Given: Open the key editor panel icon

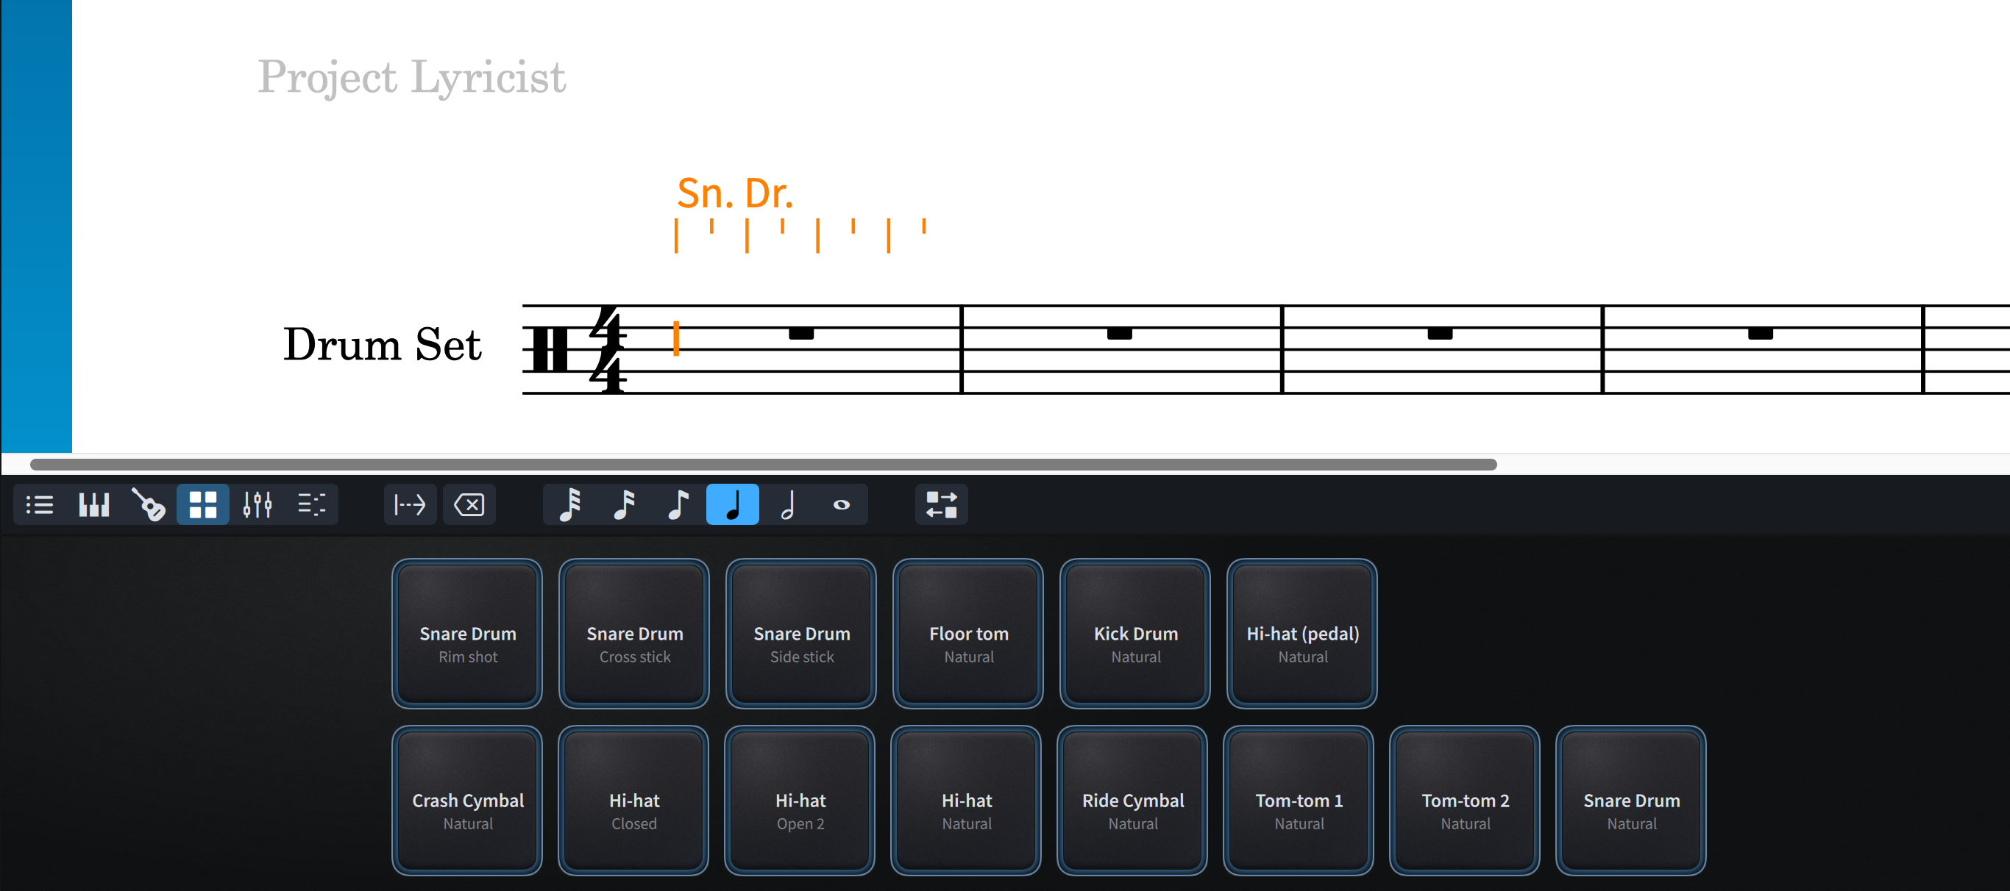Looking at the screenshot, I should 311,504.
